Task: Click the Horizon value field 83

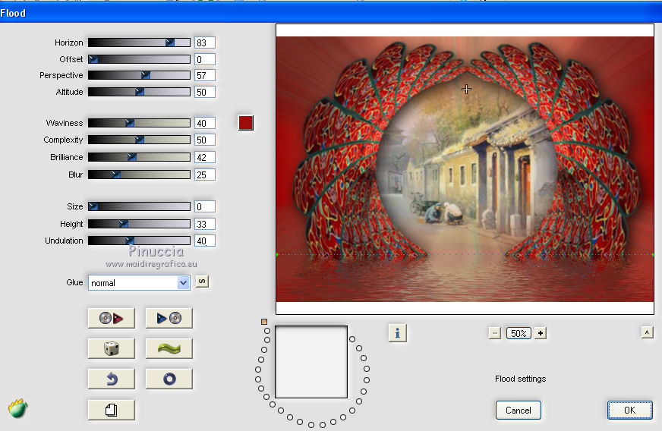Action: tap(205, 42)
